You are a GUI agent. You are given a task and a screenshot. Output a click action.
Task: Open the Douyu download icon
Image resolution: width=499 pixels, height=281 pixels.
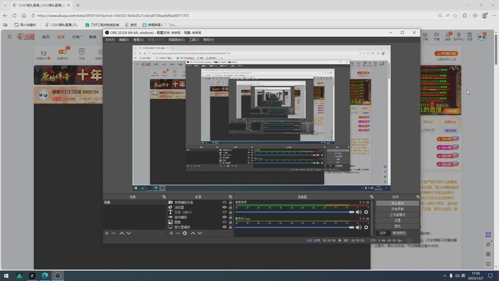(x=425, y=36)
